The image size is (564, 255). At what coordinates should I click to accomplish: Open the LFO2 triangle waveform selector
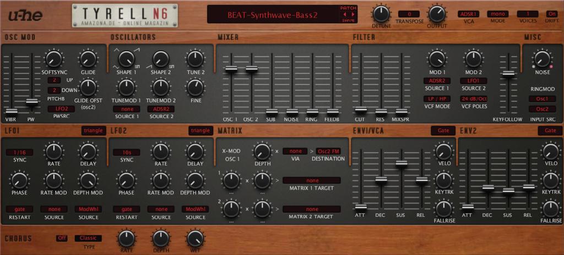click(x=200, y=130)
